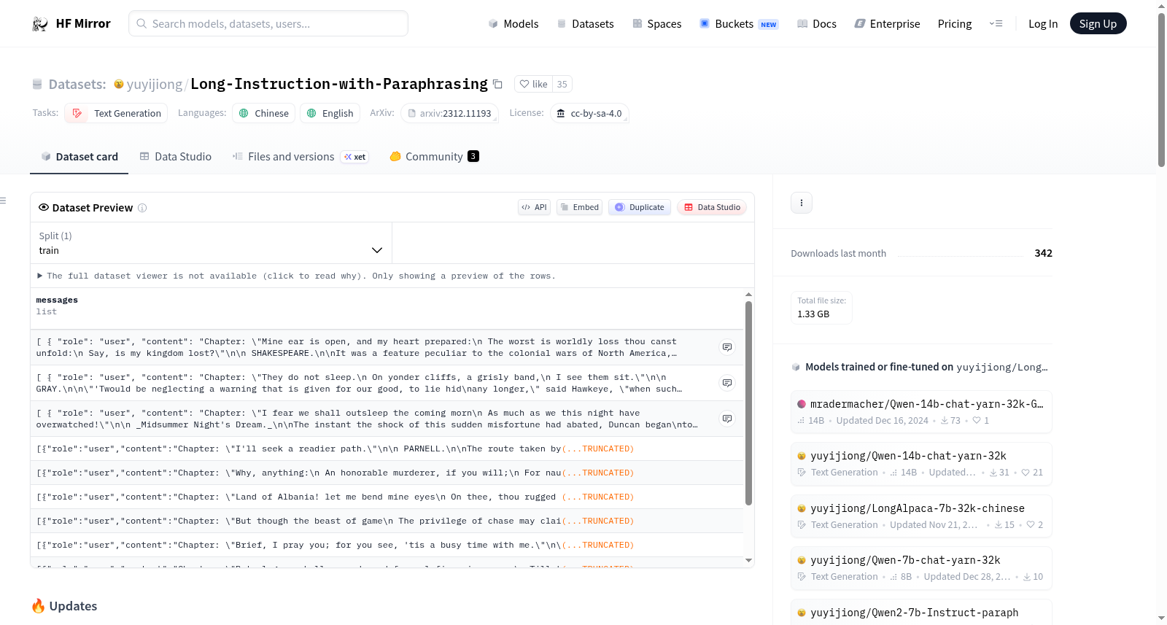Open comment icon for 'I fear we shall outsleep' row
The height and width of the screenshot is (625, 1167).
727,419
